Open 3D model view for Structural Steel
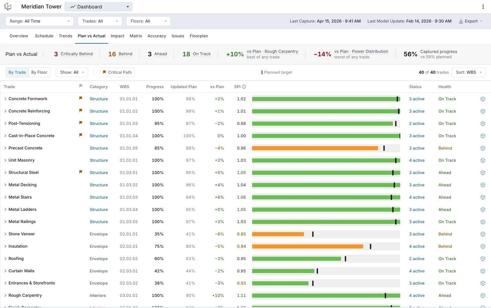Image resolution: width=491 pixels, height=308 pixels. 483,173
